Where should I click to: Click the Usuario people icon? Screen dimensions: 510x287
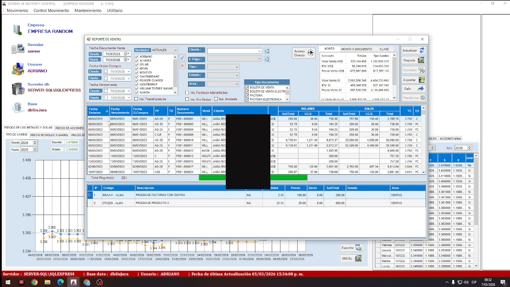pyautogui.click(x=18, y=69)
